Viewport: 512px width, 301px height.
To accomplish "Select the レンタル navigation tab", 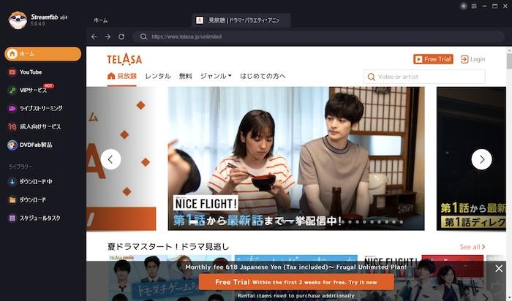I will tap(158, 76).
